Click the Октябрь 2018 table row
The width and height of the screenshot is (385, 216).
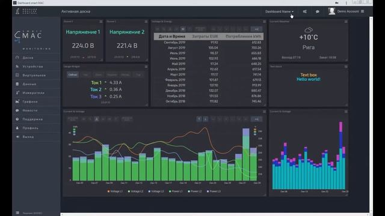click(x=209, y=101)
